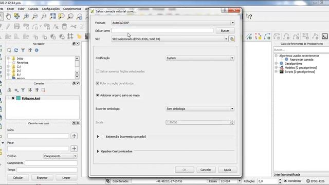Open the Configurações menu
Viewport: 329px width, 185px height.
pos(51,9)
